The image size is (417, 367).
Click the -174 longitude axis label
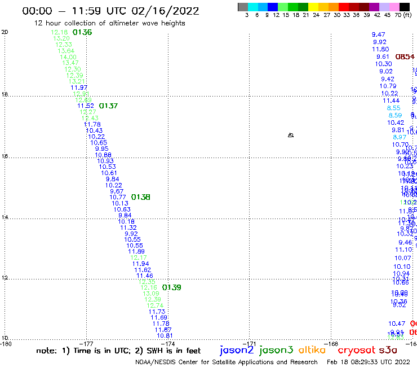click(x=169, y=344)
